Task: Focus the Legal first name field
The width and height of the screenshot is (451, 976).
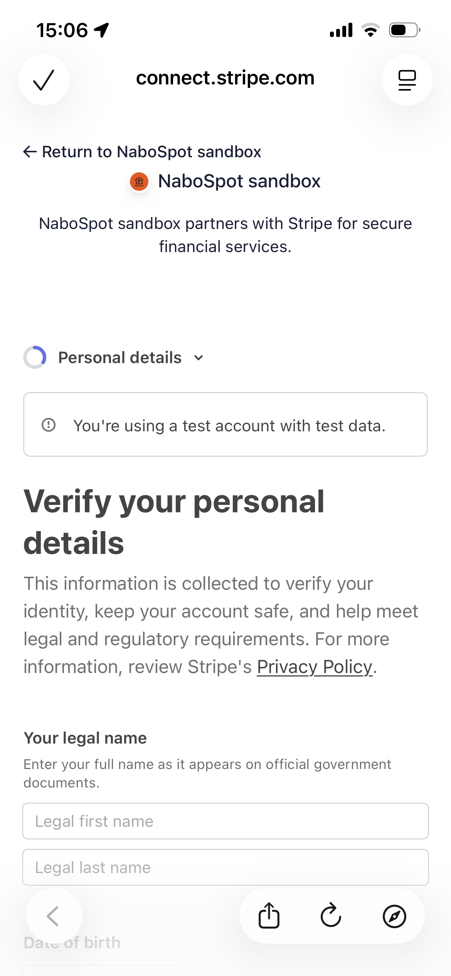Action: click(225, 821)
